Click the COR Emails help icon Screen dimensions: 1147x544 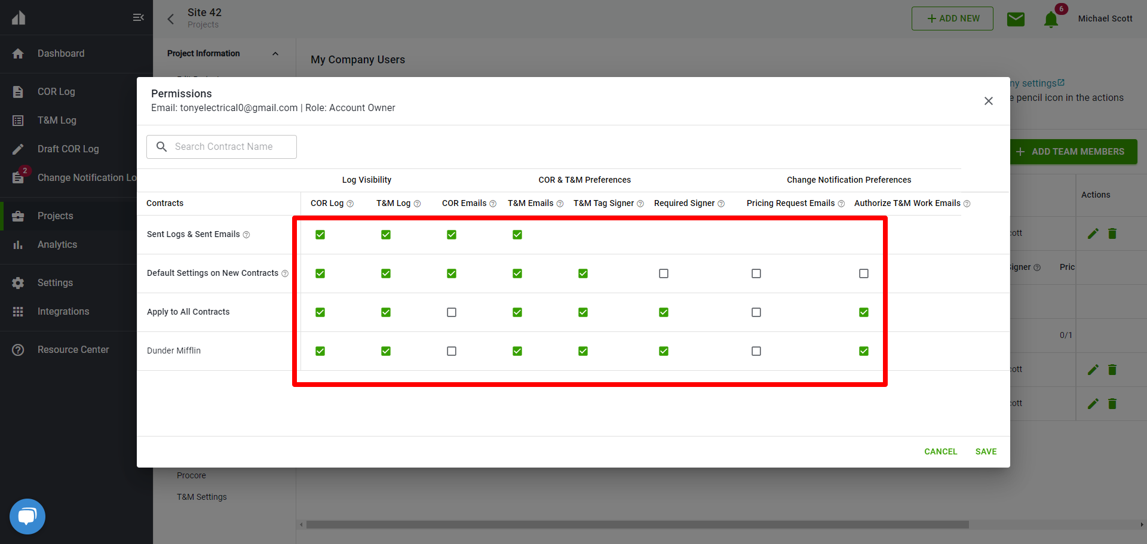493,204
